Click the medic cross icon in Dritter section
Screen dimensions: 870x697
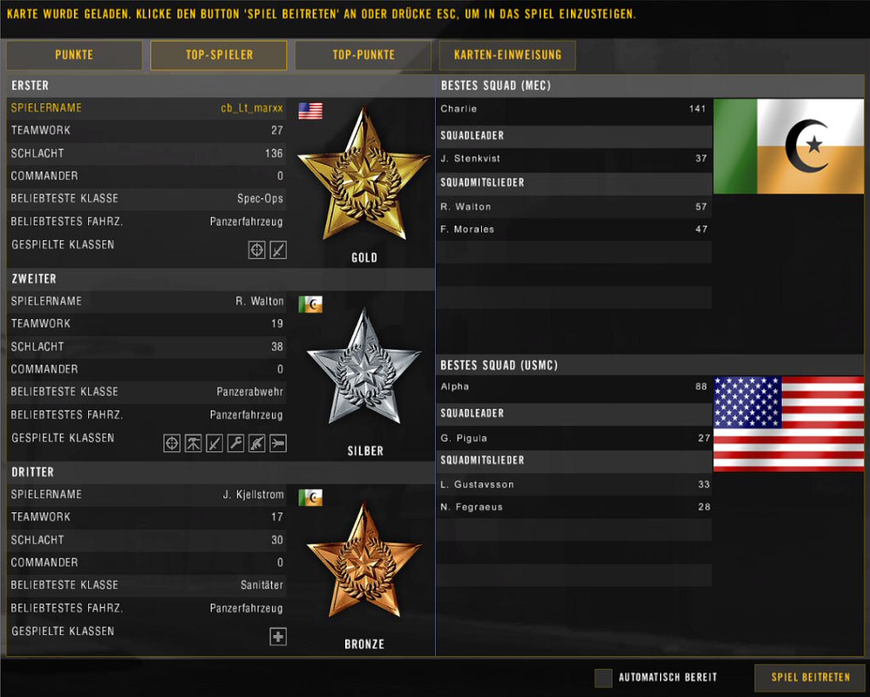pos(278,637)
